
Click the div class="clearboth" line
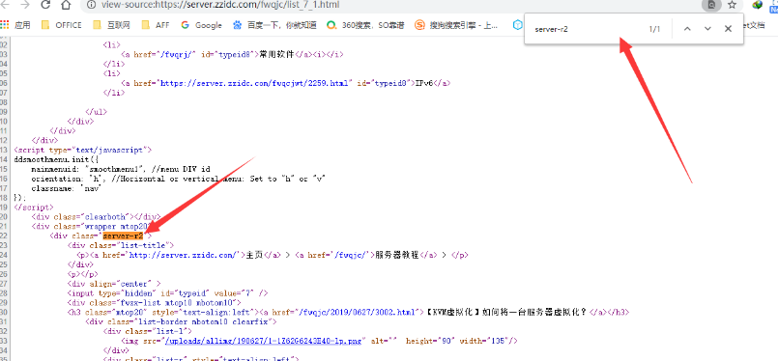pos(96,217)
